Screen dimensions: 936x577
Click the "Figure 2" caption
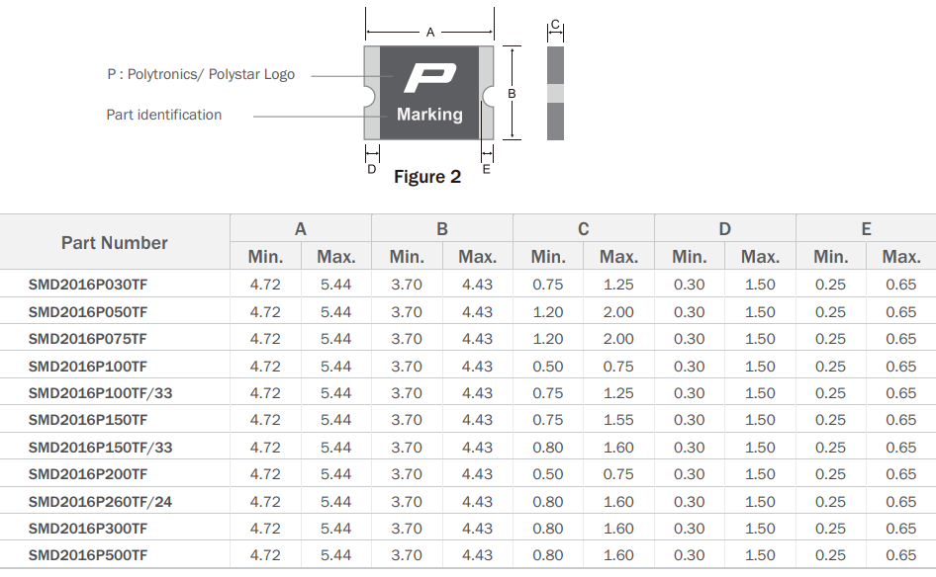pyautogui.click(x=427, y=177)
